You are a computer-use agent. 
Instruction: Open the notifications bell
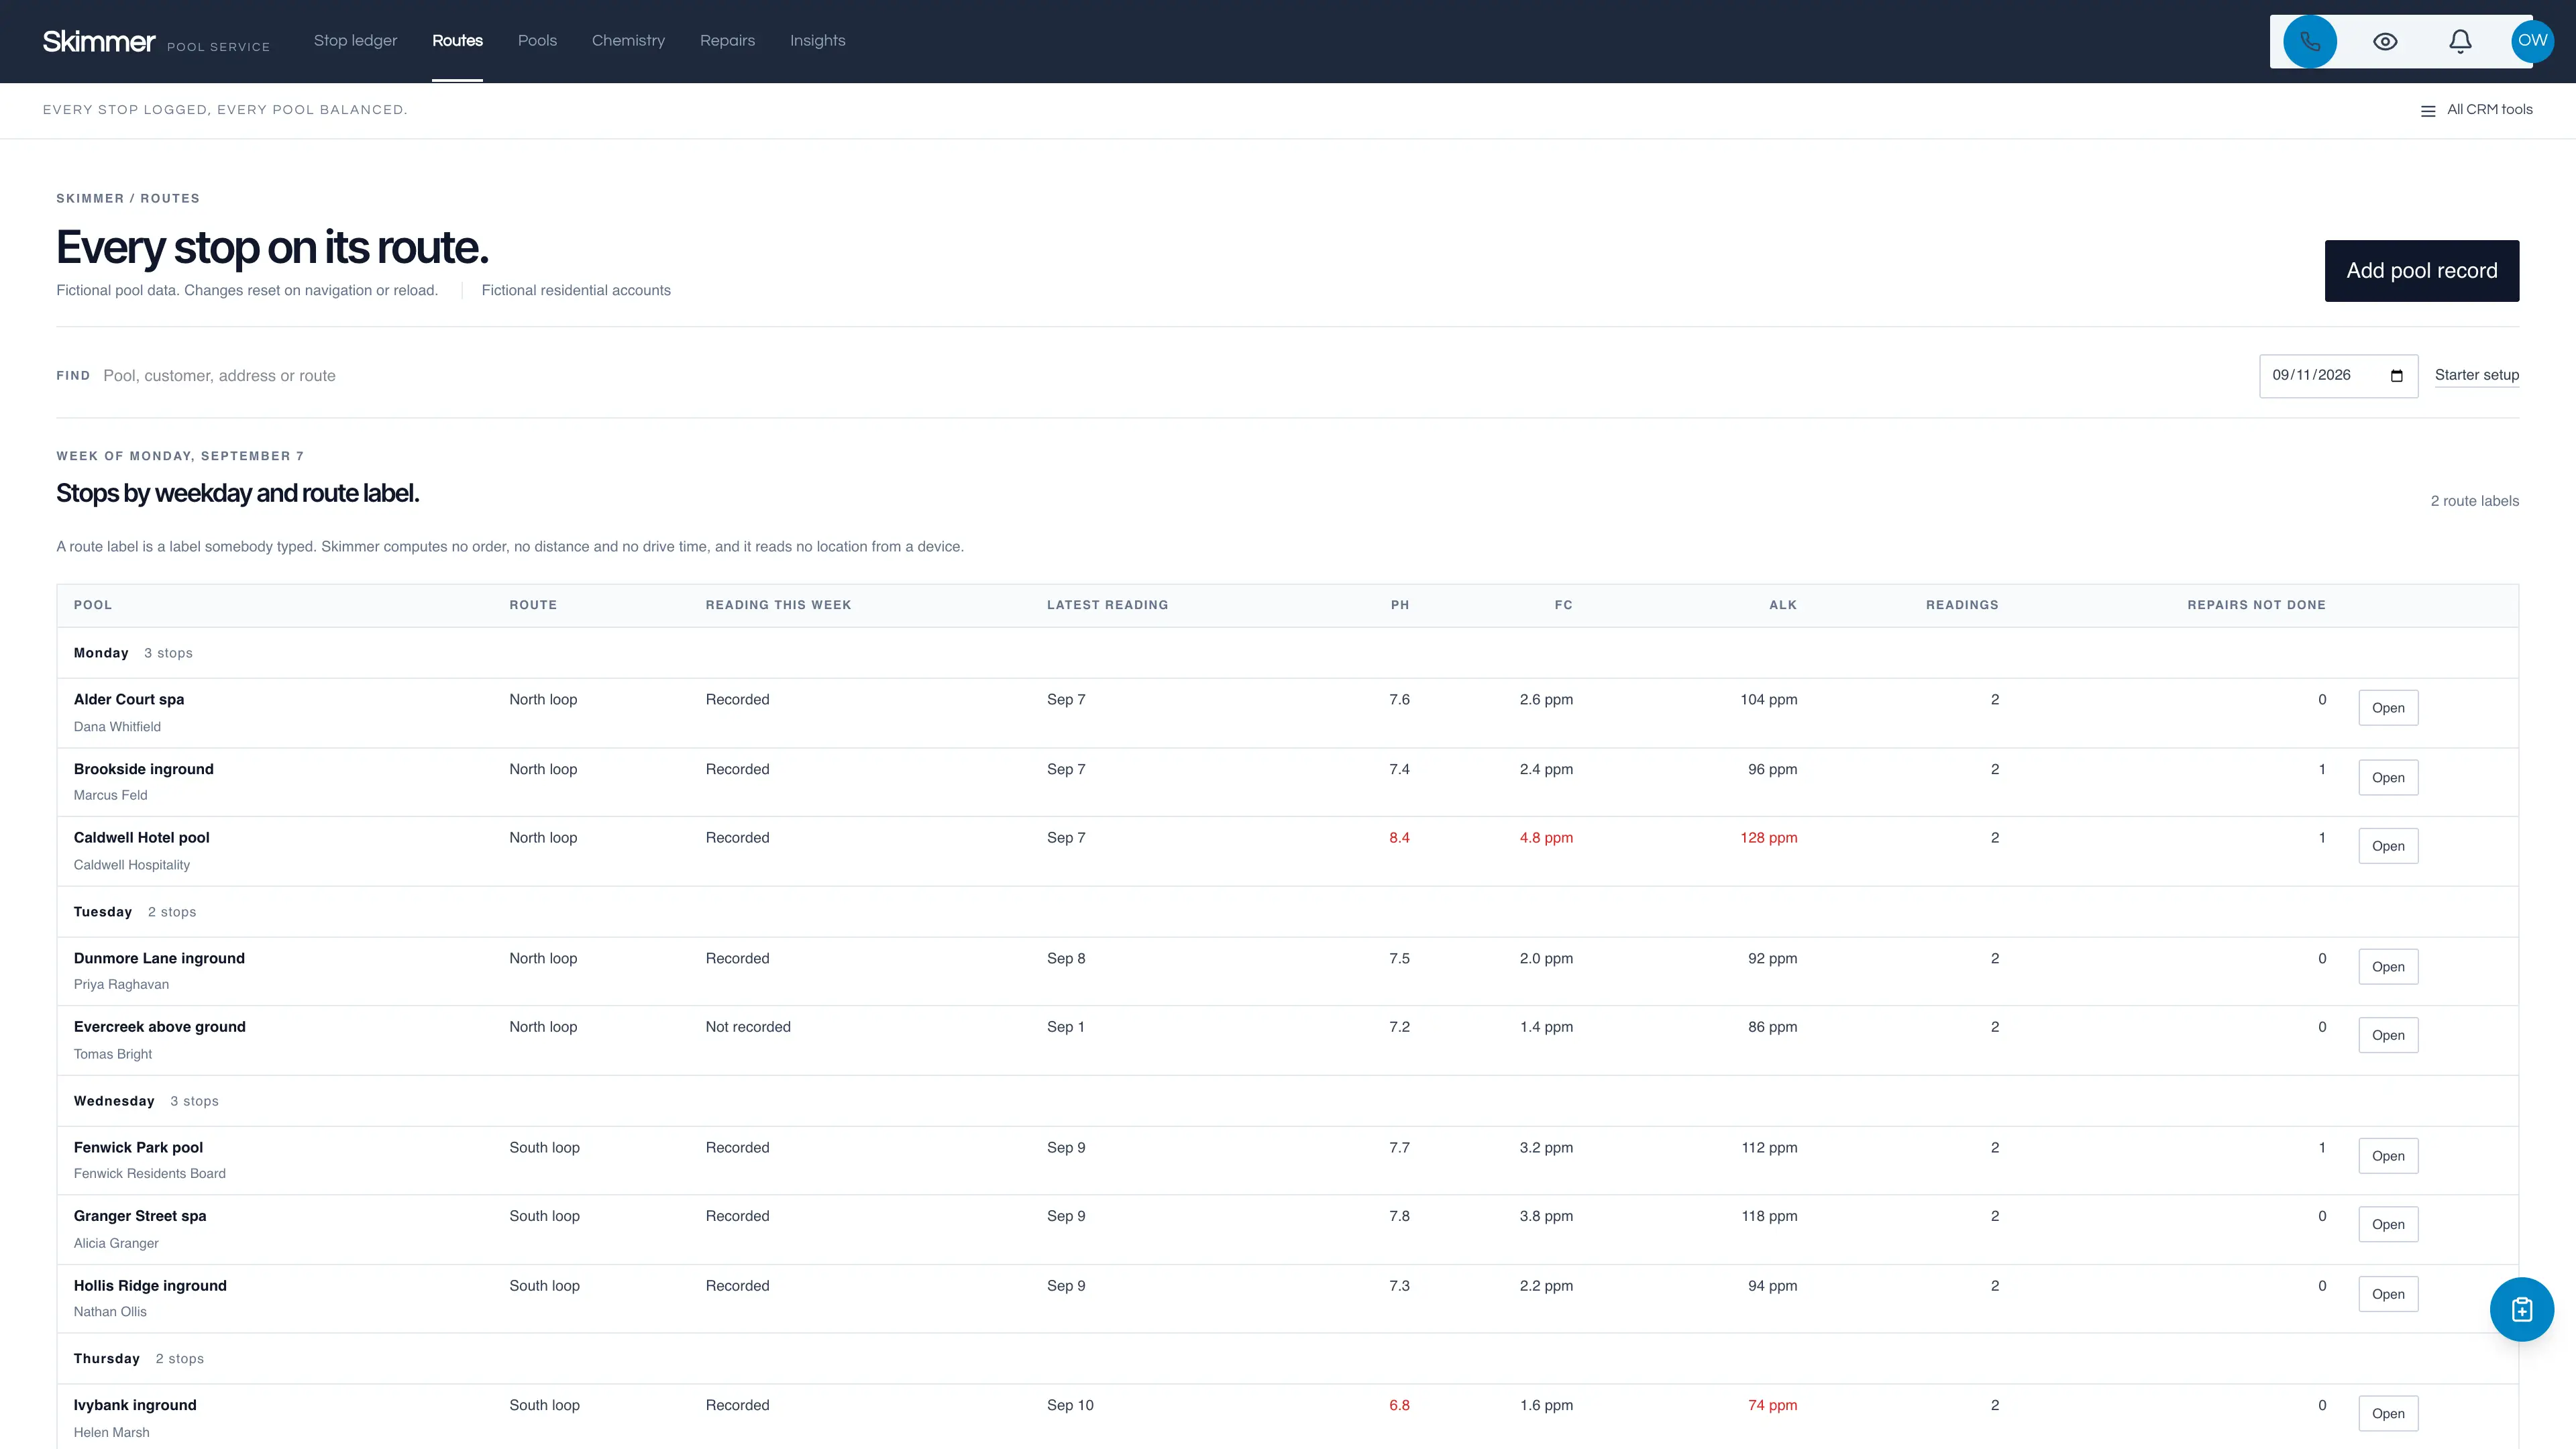click(x=2460, y=41)
